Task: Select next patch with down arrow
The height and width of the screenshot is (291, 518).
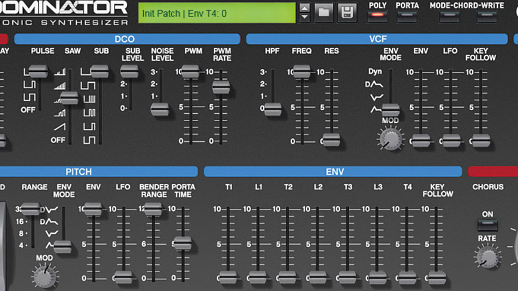Action: [305, 17]
